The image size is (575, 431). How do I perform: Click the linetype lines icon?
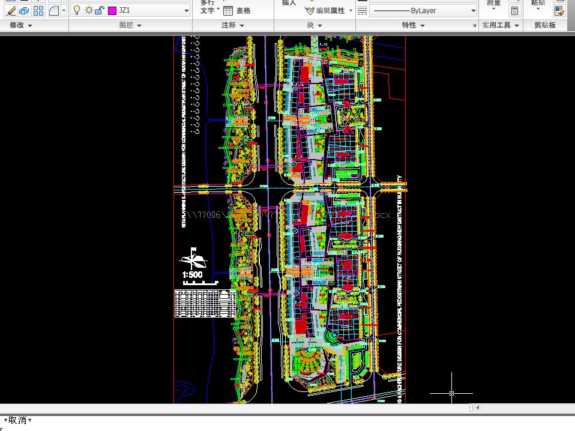tap(362, 10)
